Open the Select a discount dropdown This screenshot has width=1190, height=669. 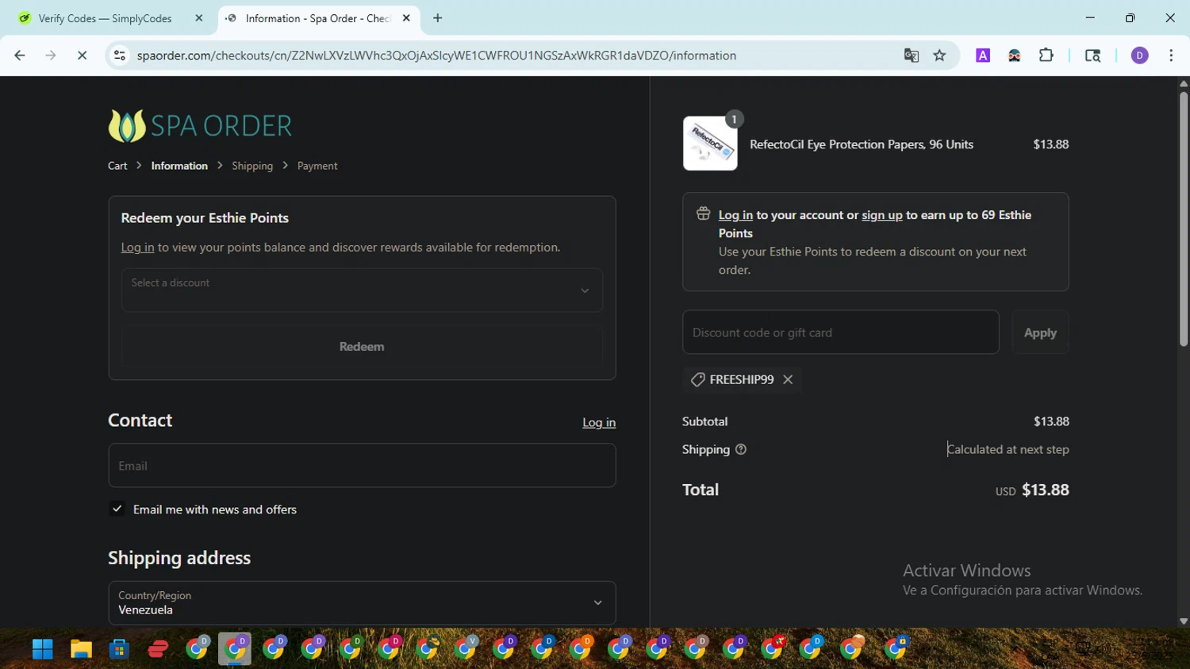coord(362,290)
